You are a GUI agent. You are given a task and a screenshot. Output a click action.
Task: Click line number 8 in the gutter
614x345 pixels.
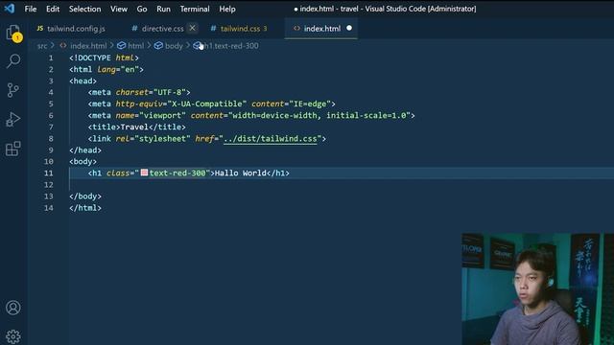tap(51, 138)
